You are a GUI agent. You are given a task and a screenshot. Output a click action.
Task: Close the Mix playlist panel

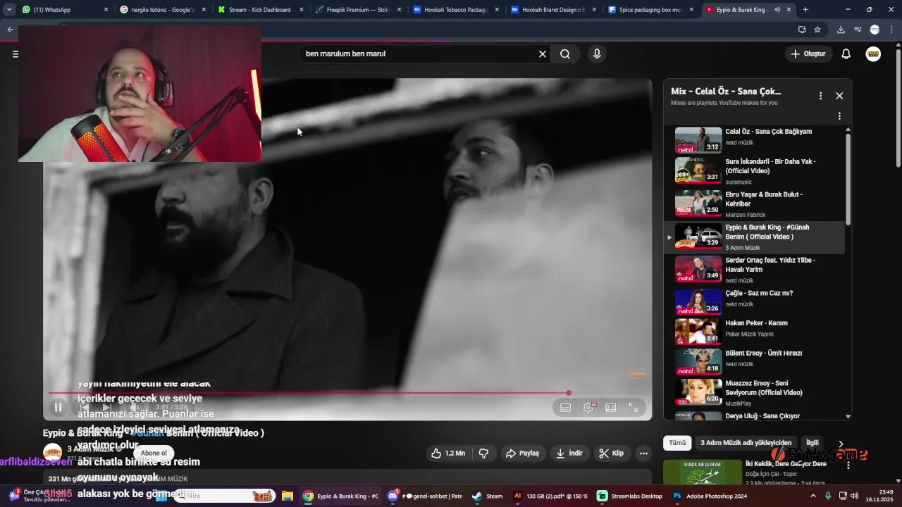click(839, 96)
